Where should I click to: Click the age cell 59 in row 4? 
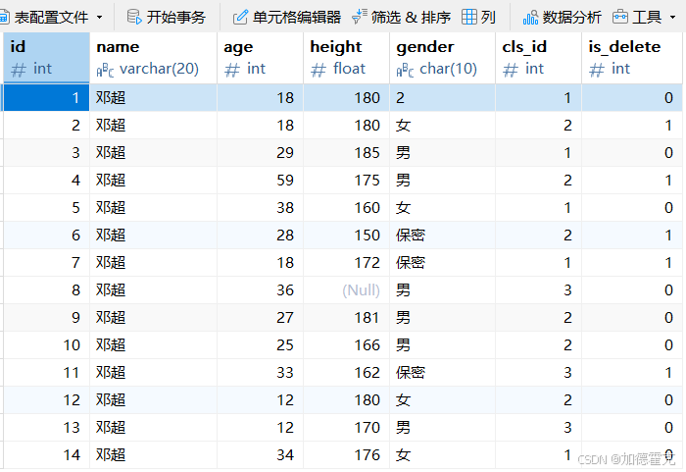click(x=260, y=181)
